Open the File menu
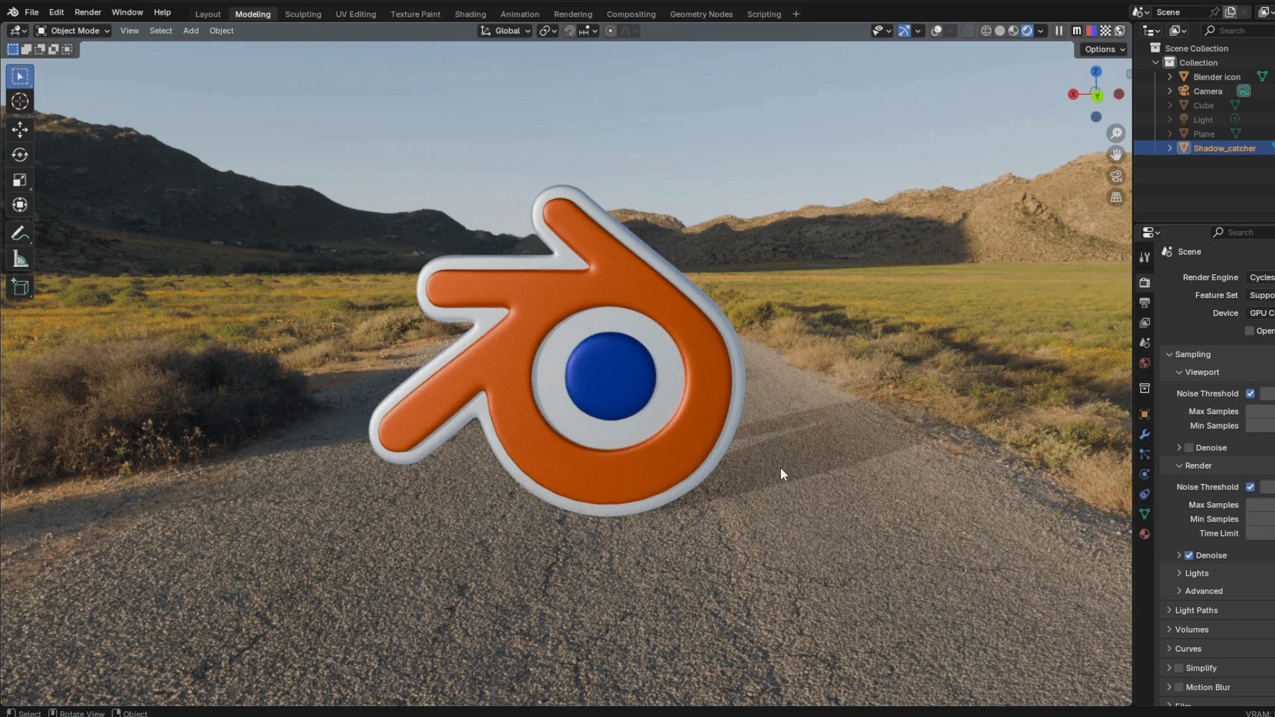This screenshot has width=1275, height=717. pyautogui.click(x=31, y=12)
